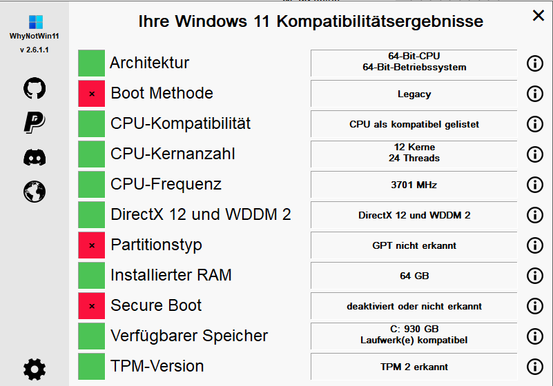Open the Discord server icon
553x386 pixels.
click(x=35, y=157)
